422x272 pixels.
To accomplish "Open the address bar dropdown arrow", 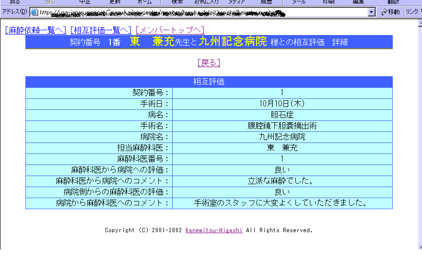I will (371, 12).
